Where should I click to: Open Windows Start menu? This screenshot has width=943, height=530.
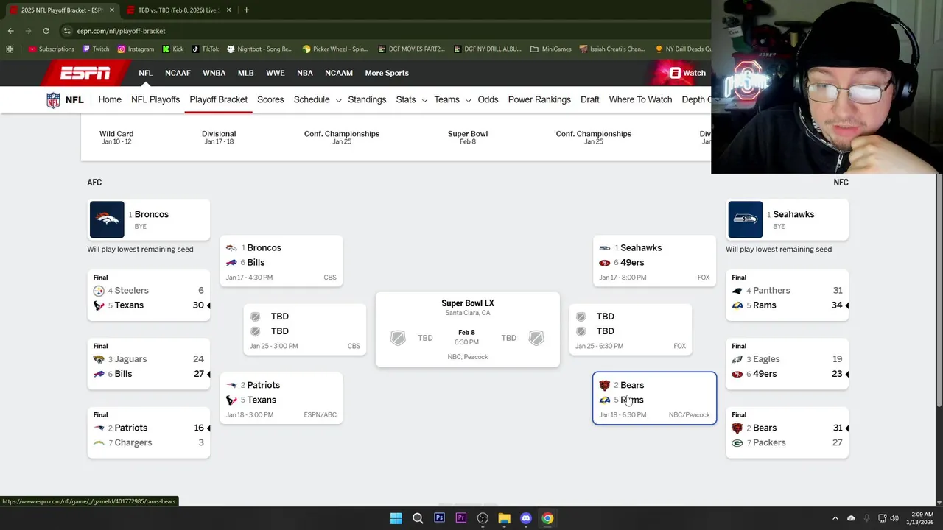pos(396,518)
